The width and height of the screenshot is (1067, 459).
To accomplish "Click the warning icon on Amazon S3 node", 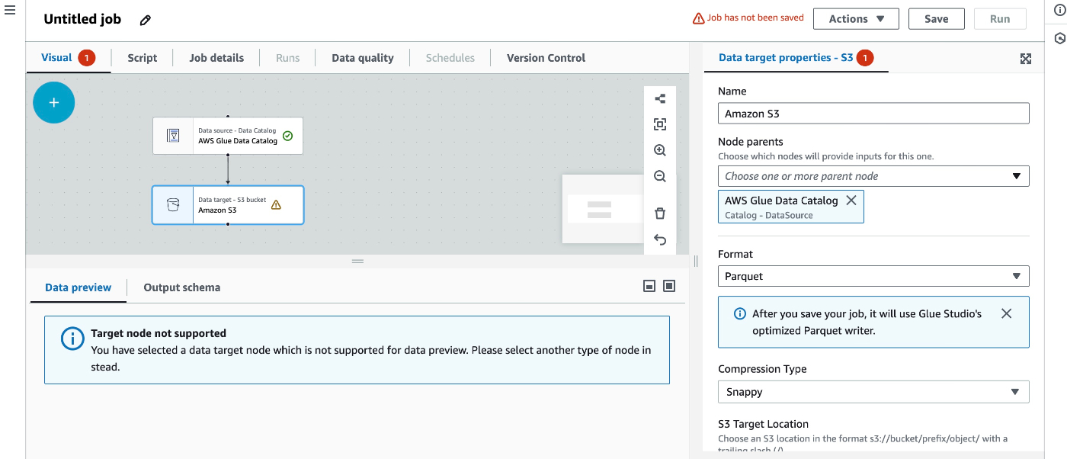I will [x=276, y=204].
